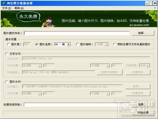This screenshot has width=158, height=119.
Task: Click 选择... button for watermark image
Action: (138, 86)
